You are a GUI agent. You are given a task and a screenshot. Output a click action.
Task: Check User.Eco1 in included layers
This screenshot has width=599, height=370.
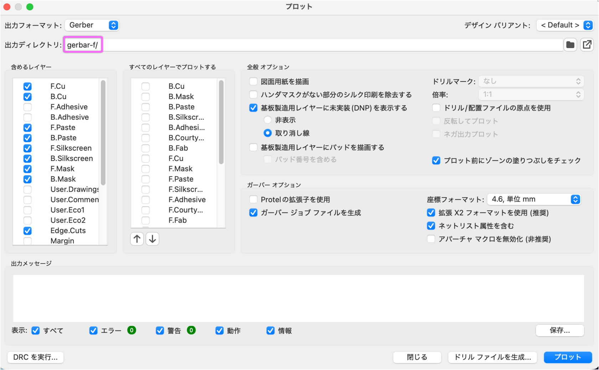coord(27,210)
